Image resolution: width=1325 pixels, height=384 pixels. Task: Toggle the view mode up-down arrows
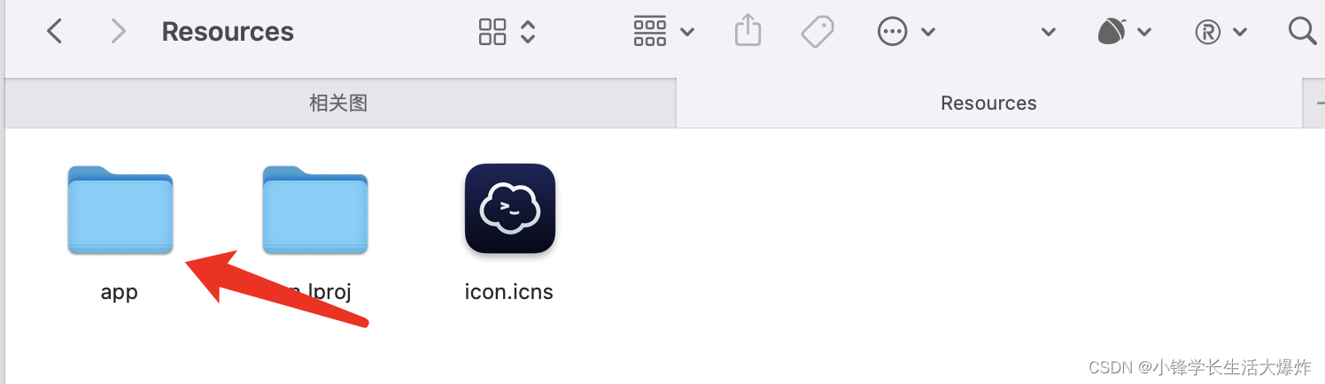click(528, 32)
